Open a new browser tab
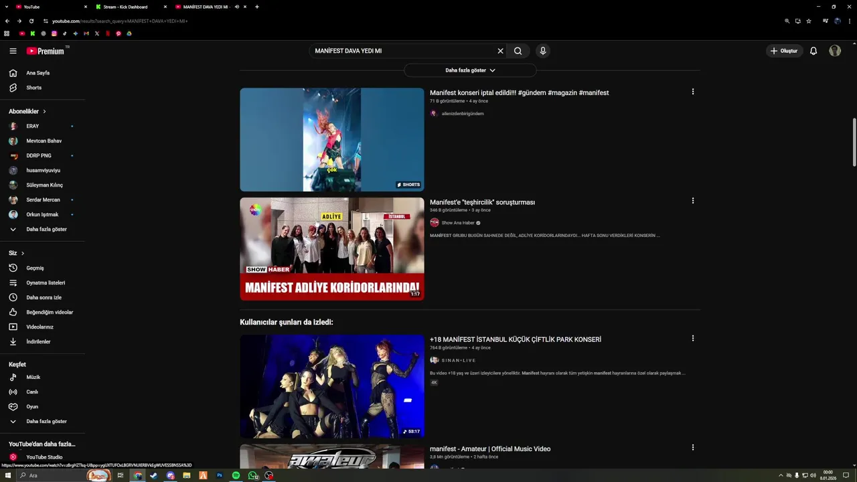 [257, 7]
